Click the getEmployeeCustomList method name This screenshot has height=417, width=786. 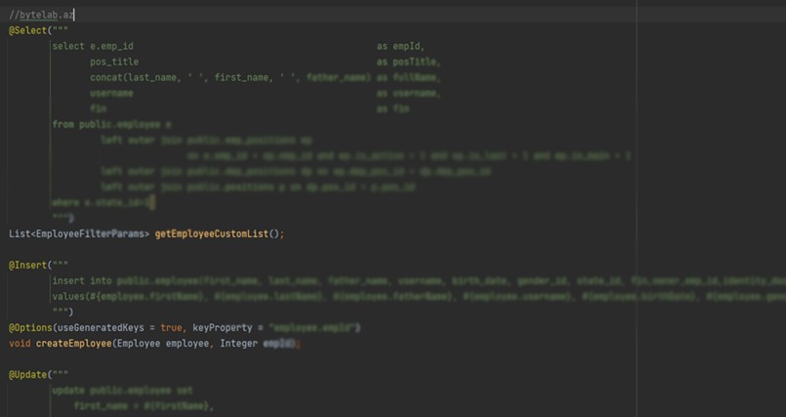(210, 233)
